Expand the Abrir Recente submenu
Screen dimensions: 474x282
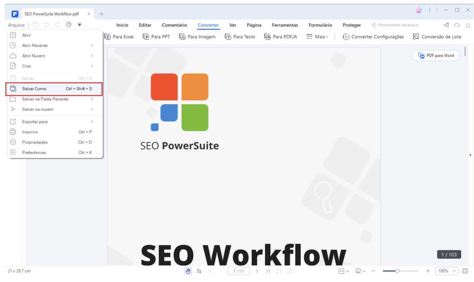click(55, 46)
